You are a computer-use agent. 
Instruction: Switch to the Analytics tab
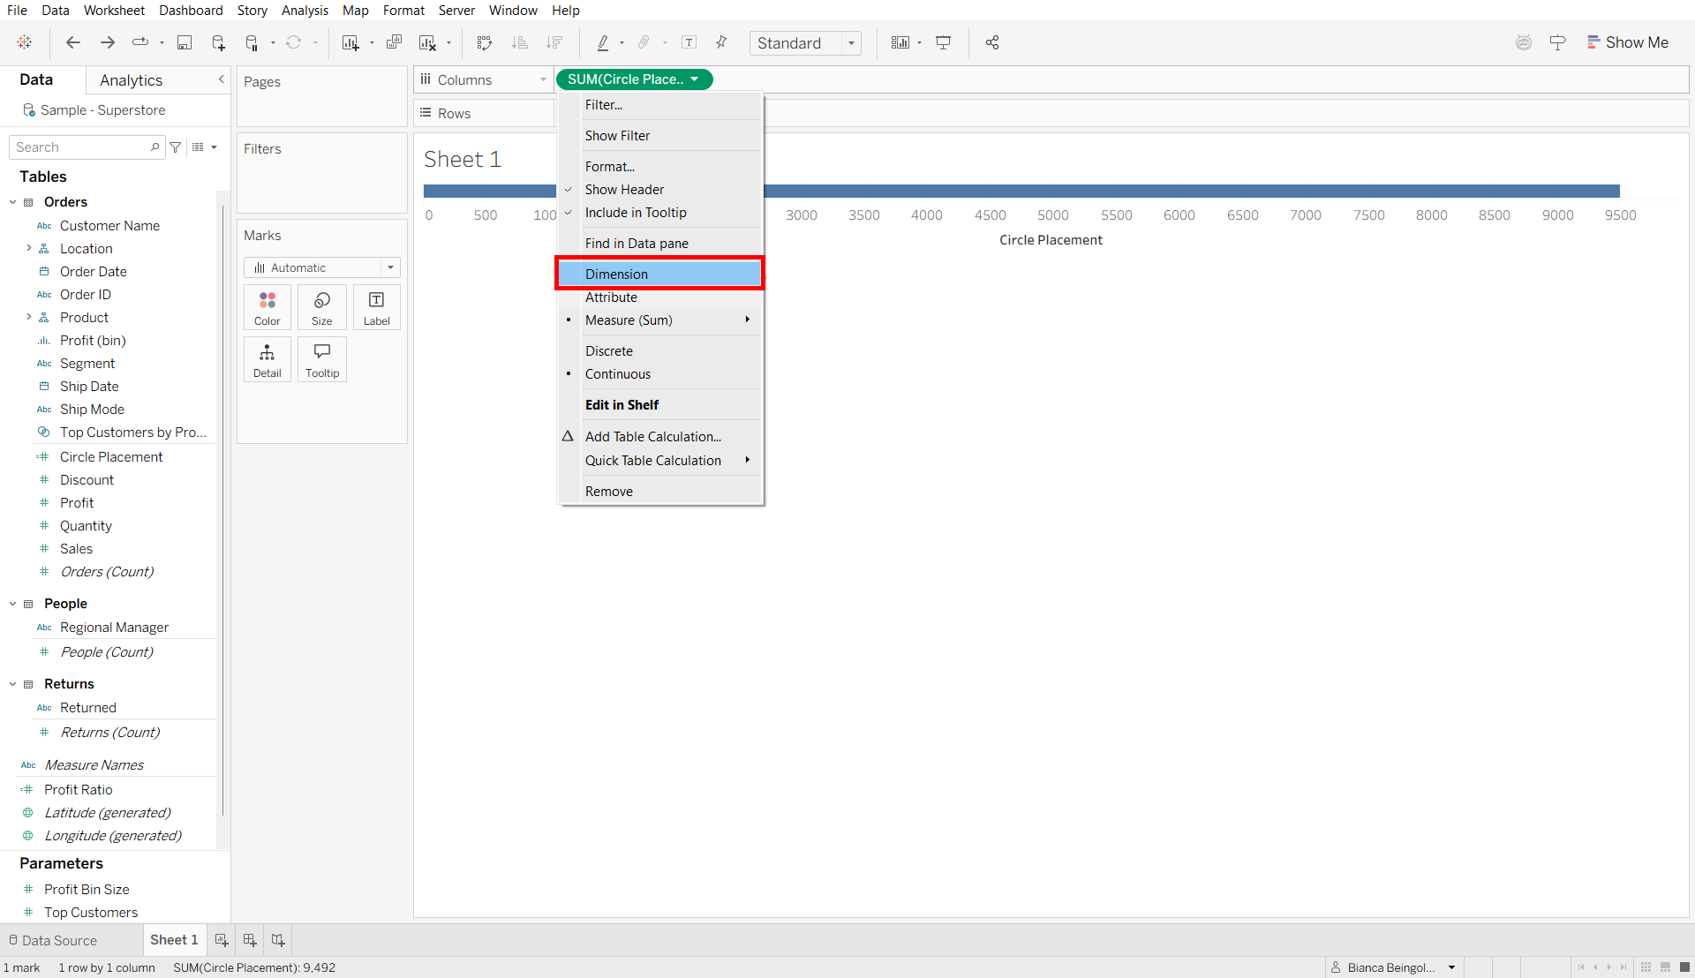click(x=132, y=80)
